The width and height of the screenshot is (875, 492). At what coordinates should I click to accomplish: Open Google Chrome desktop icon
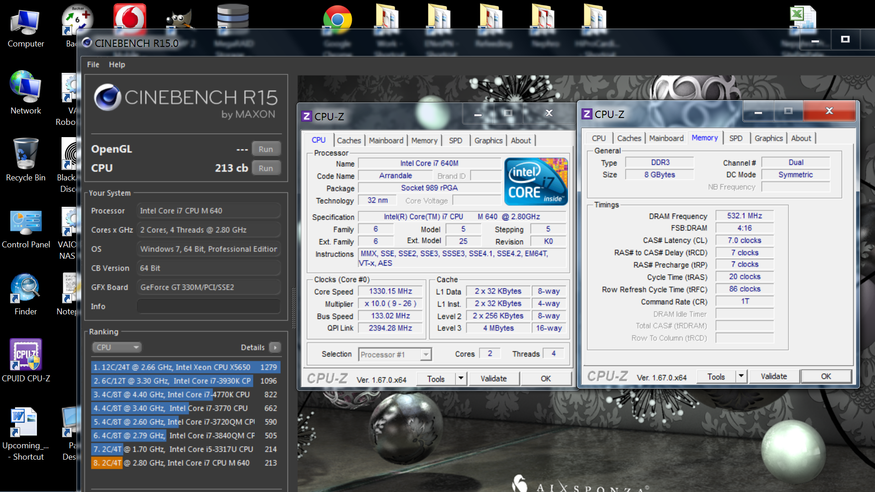tap(338, 20)
